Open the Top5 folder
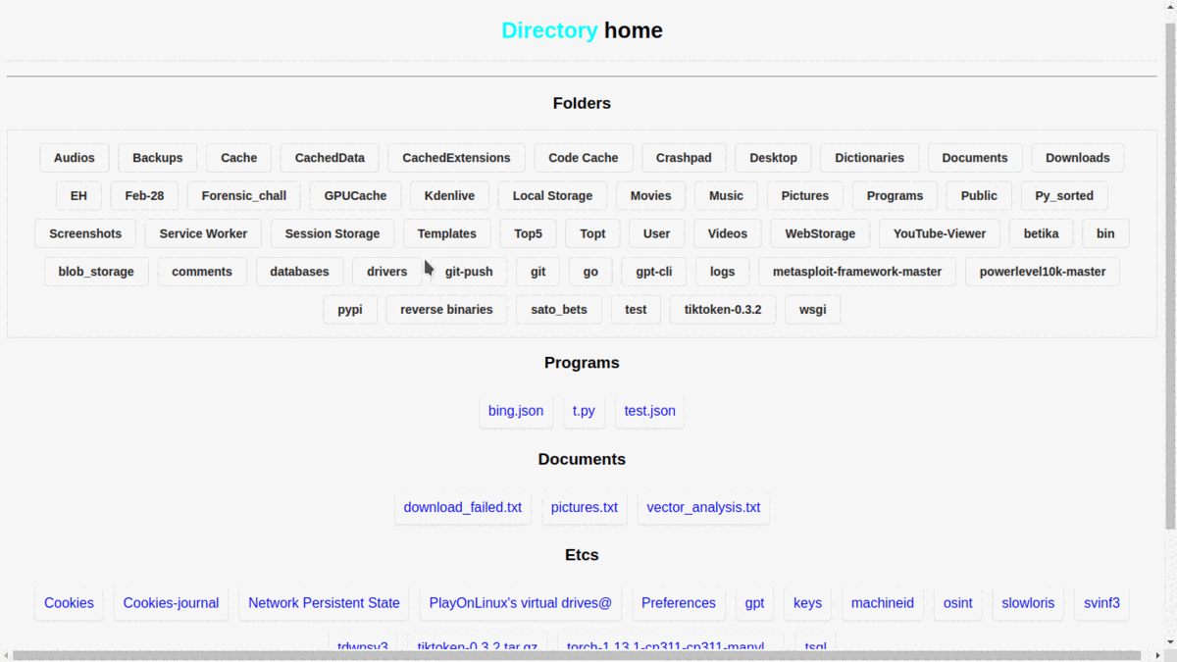 [x=528, y=234]
